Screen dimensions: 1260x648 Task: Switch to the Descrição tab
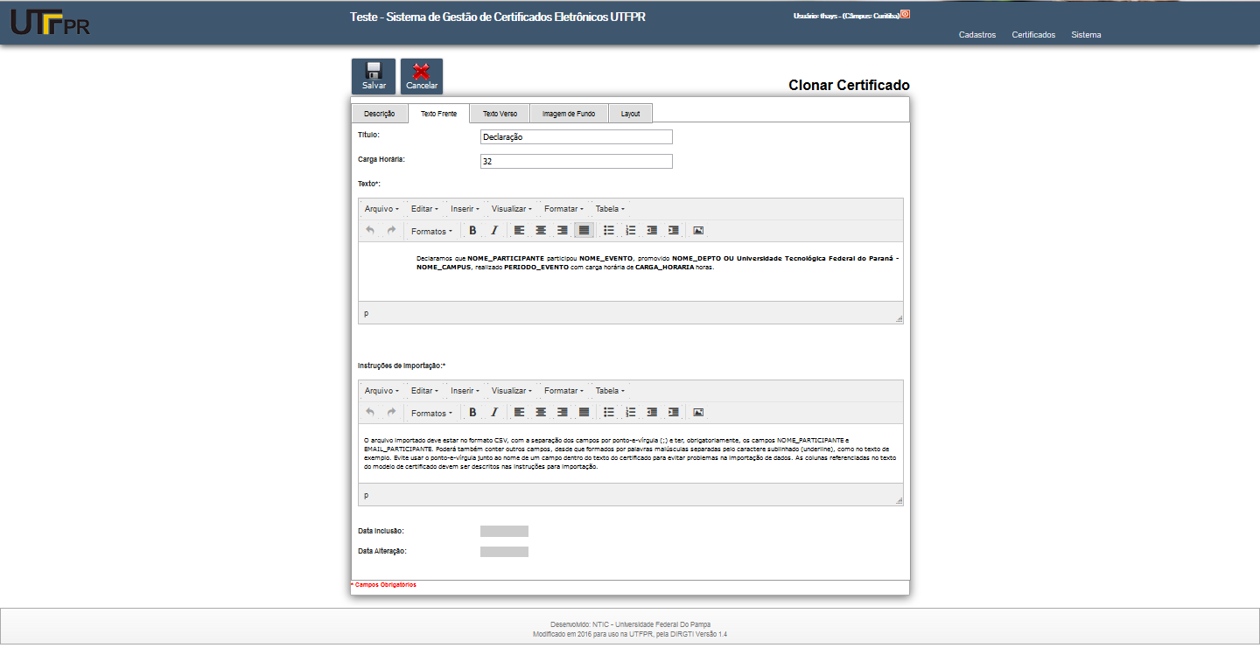coord(379,114)
